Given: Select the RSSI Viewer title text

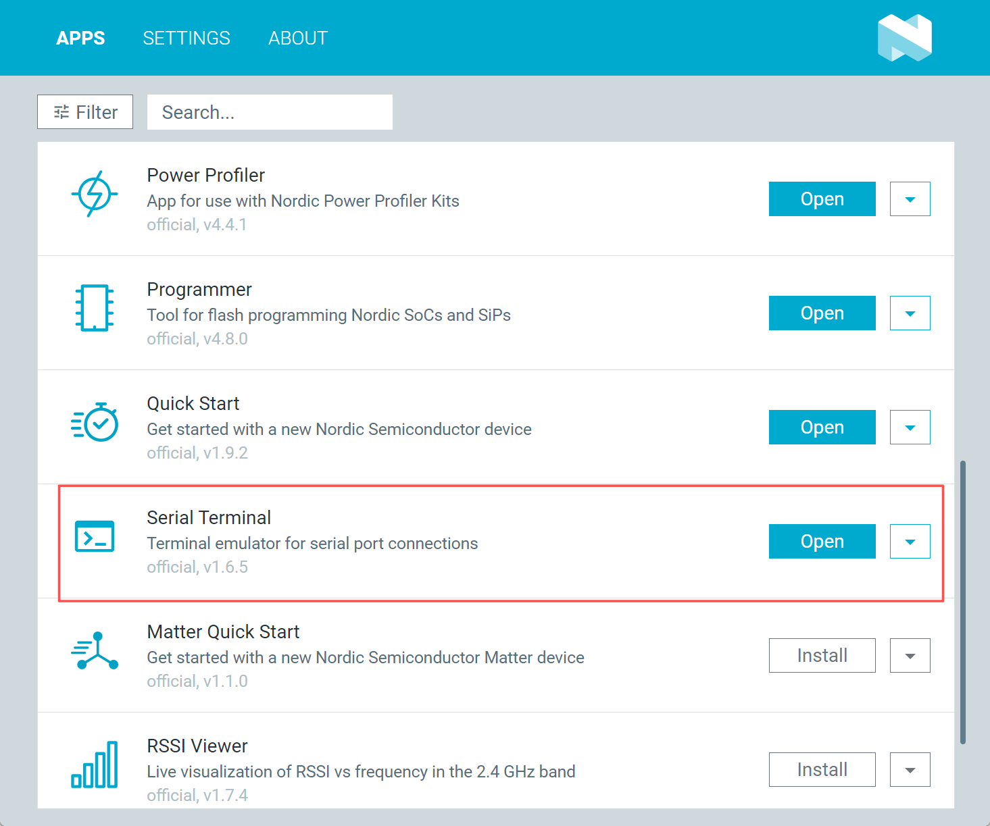Looking at the screenshot, I should tap(197, 746).
